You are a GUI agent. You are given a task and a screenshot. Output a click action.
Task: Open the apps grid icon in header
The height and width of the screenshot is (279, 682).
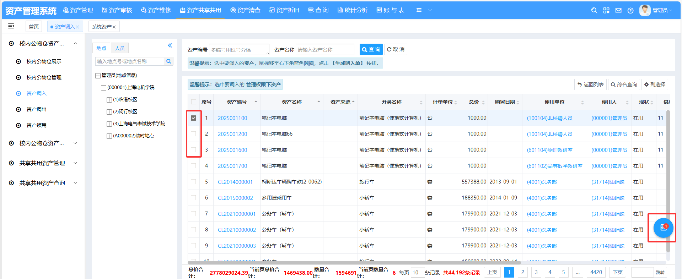click(x=606, y=10)
